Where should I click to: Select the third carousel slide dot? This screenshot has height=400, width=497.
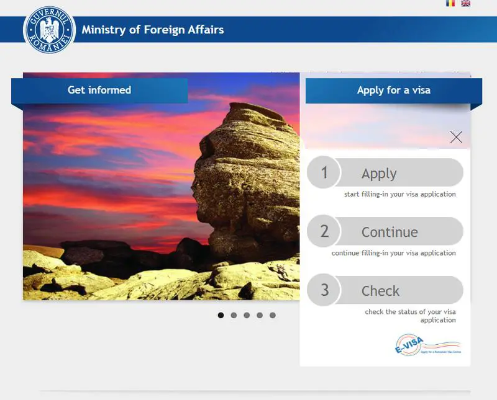pyautogui.click(x=247, y=315)
